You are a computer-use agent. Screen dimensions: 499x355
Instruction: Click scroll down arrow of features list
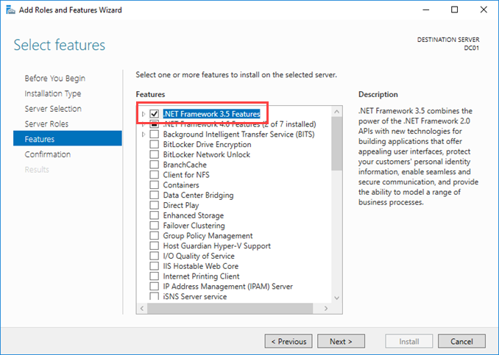[x=336, y=298]
